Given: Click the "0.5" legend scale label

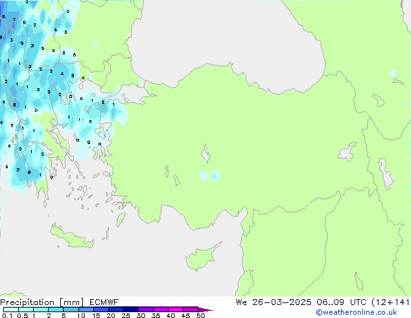Looking at the screenshot, I should [22, 315].
